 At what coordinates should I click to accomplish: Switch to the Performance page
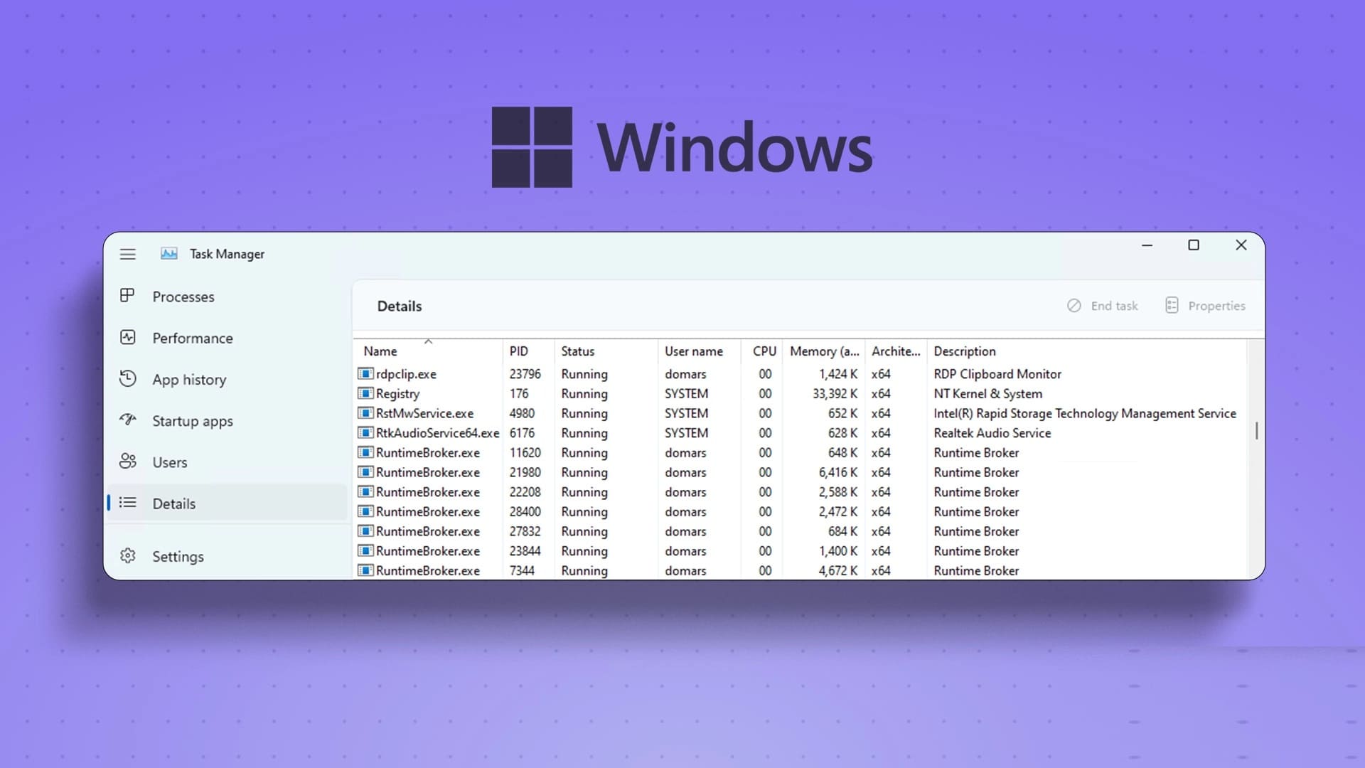(227, 338)
